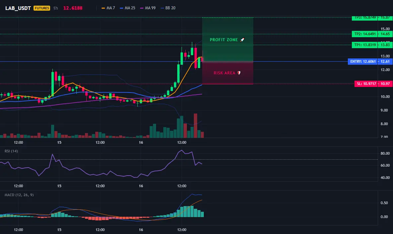
Task: Toggle the MA 25 legend entry
Action: pos(127,8)
